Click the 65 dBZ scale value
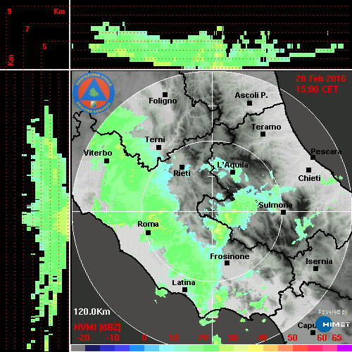 (x=337, y=338)
